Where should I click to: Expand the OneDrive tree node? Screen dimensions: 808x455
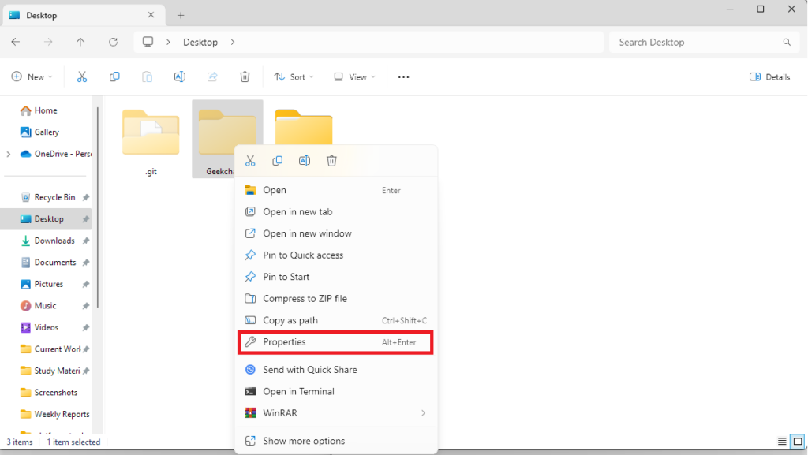tap(9, 154)
